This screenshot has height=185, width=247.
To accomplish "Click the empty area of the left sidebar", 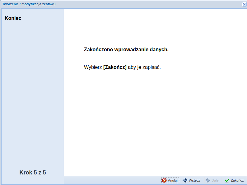I will pyautogui.click(x=33, y=93).
